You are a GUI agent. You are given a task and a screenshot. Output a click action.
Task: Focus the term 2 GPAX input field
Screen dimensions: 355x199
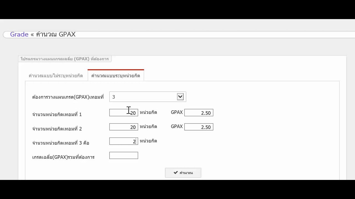coord(199,127)
